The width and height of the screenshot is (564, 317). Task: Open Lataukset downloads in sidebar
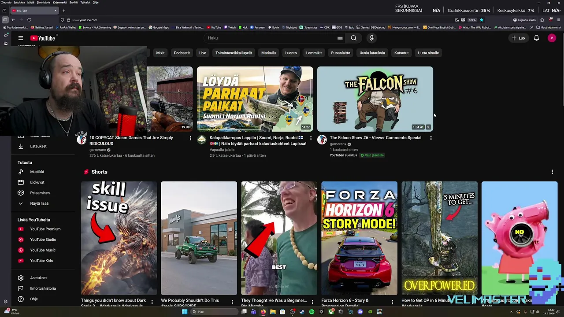tap(38, 146)
